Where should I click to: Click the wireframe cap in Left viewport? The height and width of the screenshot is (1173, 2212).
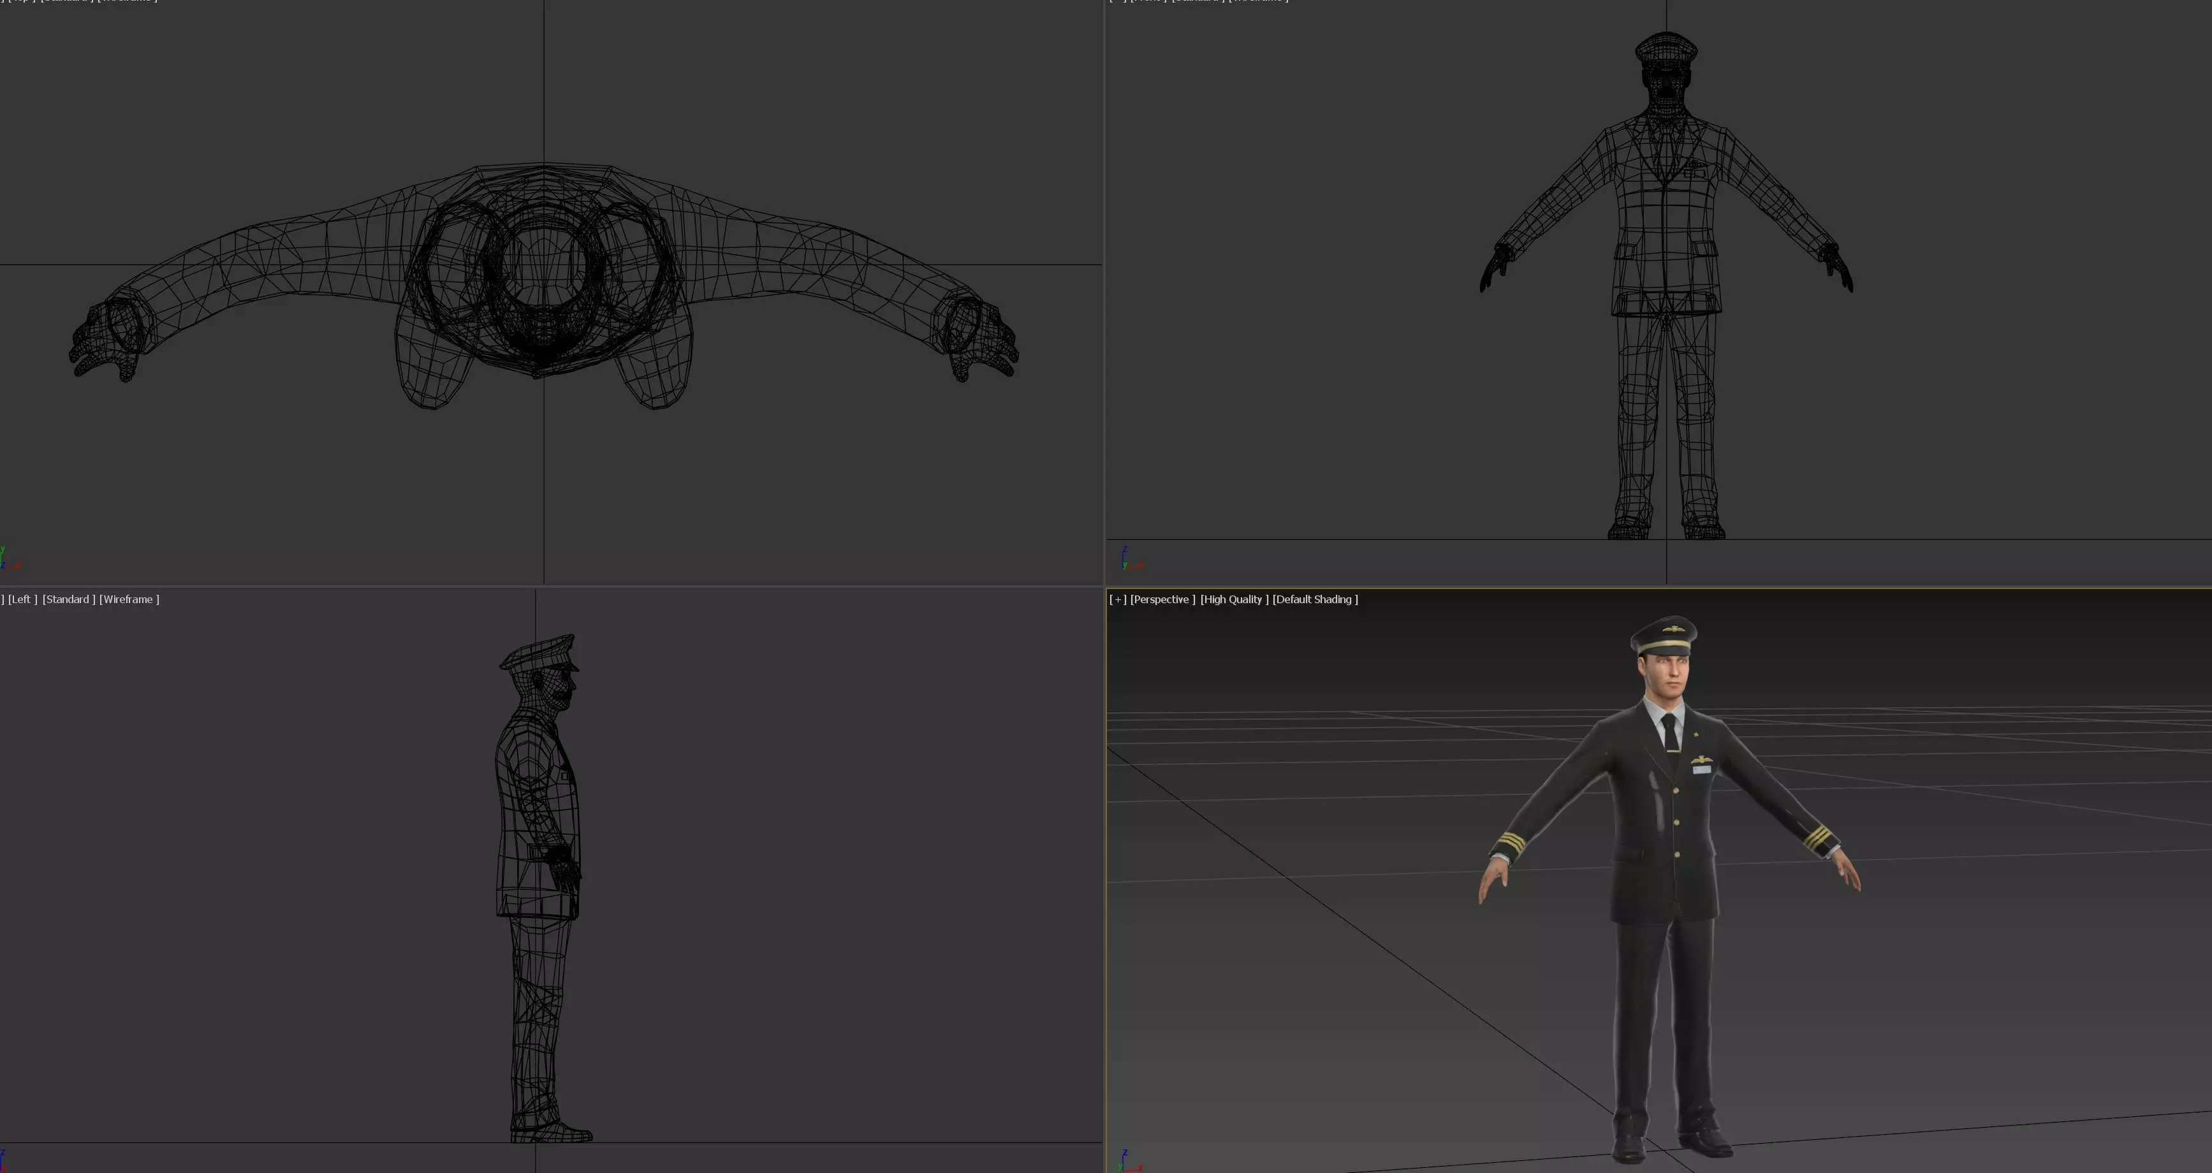541,654
